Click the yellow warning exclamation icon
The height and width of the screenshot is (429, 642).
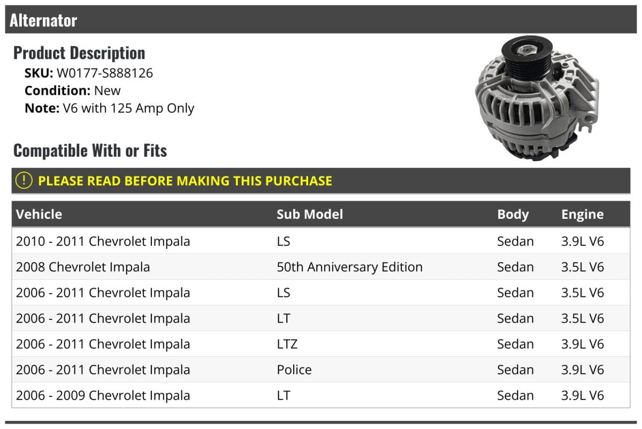tap(24, 181)
